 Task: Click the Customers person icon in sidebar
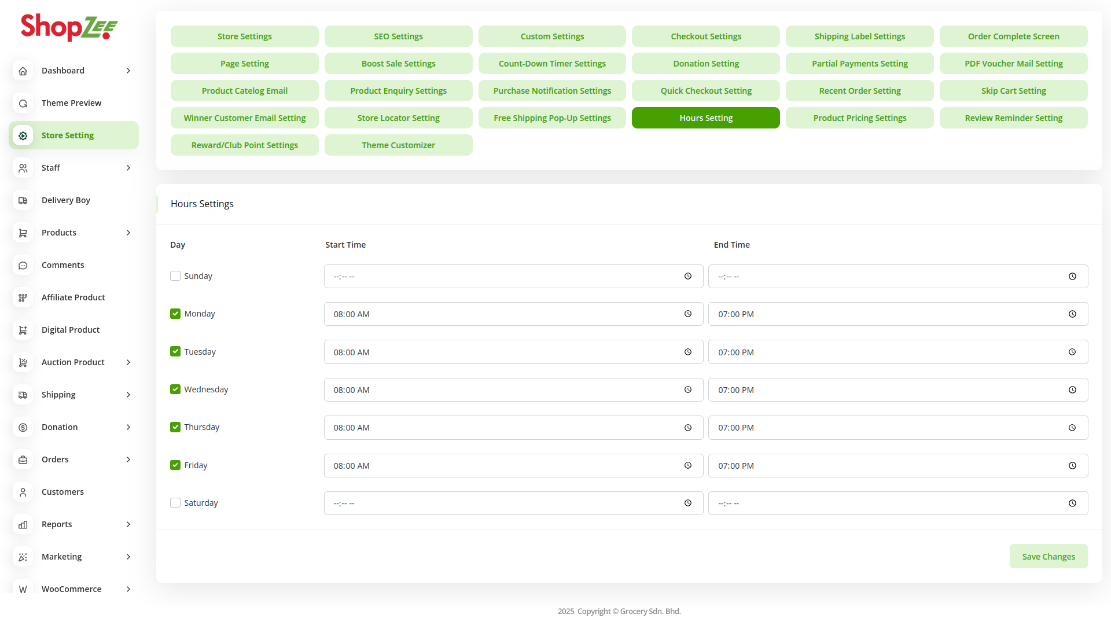point(23,492)
